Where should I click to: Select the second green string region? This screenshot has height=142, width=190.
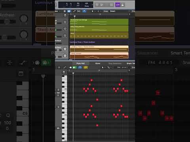[99, 28]
